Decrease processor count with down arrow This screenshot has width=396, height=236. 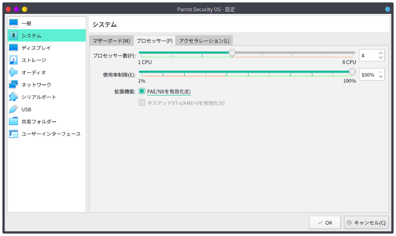coord(381,57)
